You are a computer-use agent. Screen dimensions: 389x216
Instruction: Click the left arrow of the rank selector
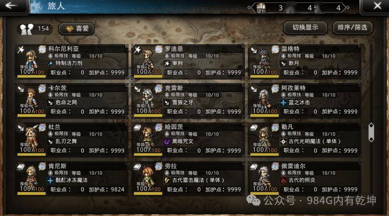tap(251, 8)
